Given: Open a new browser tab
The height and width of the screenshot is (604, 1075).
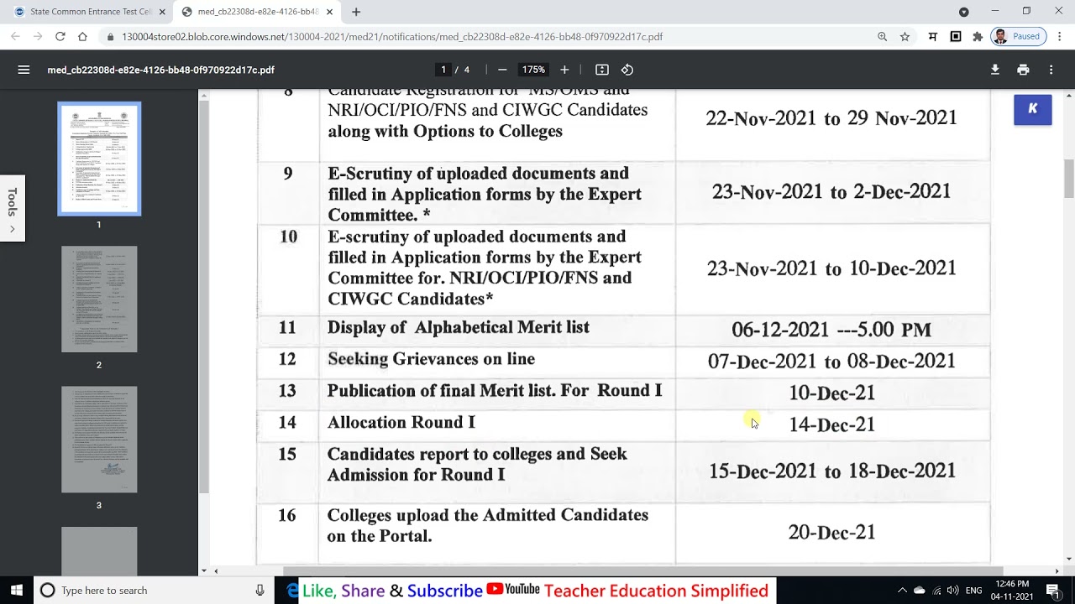Looking at the screenshot, I should click(x=356, y=12).
